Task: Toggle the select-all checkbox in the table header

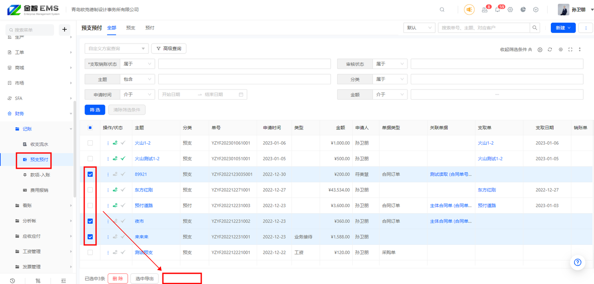Action: pyautogui.click(x=90, y=128)
